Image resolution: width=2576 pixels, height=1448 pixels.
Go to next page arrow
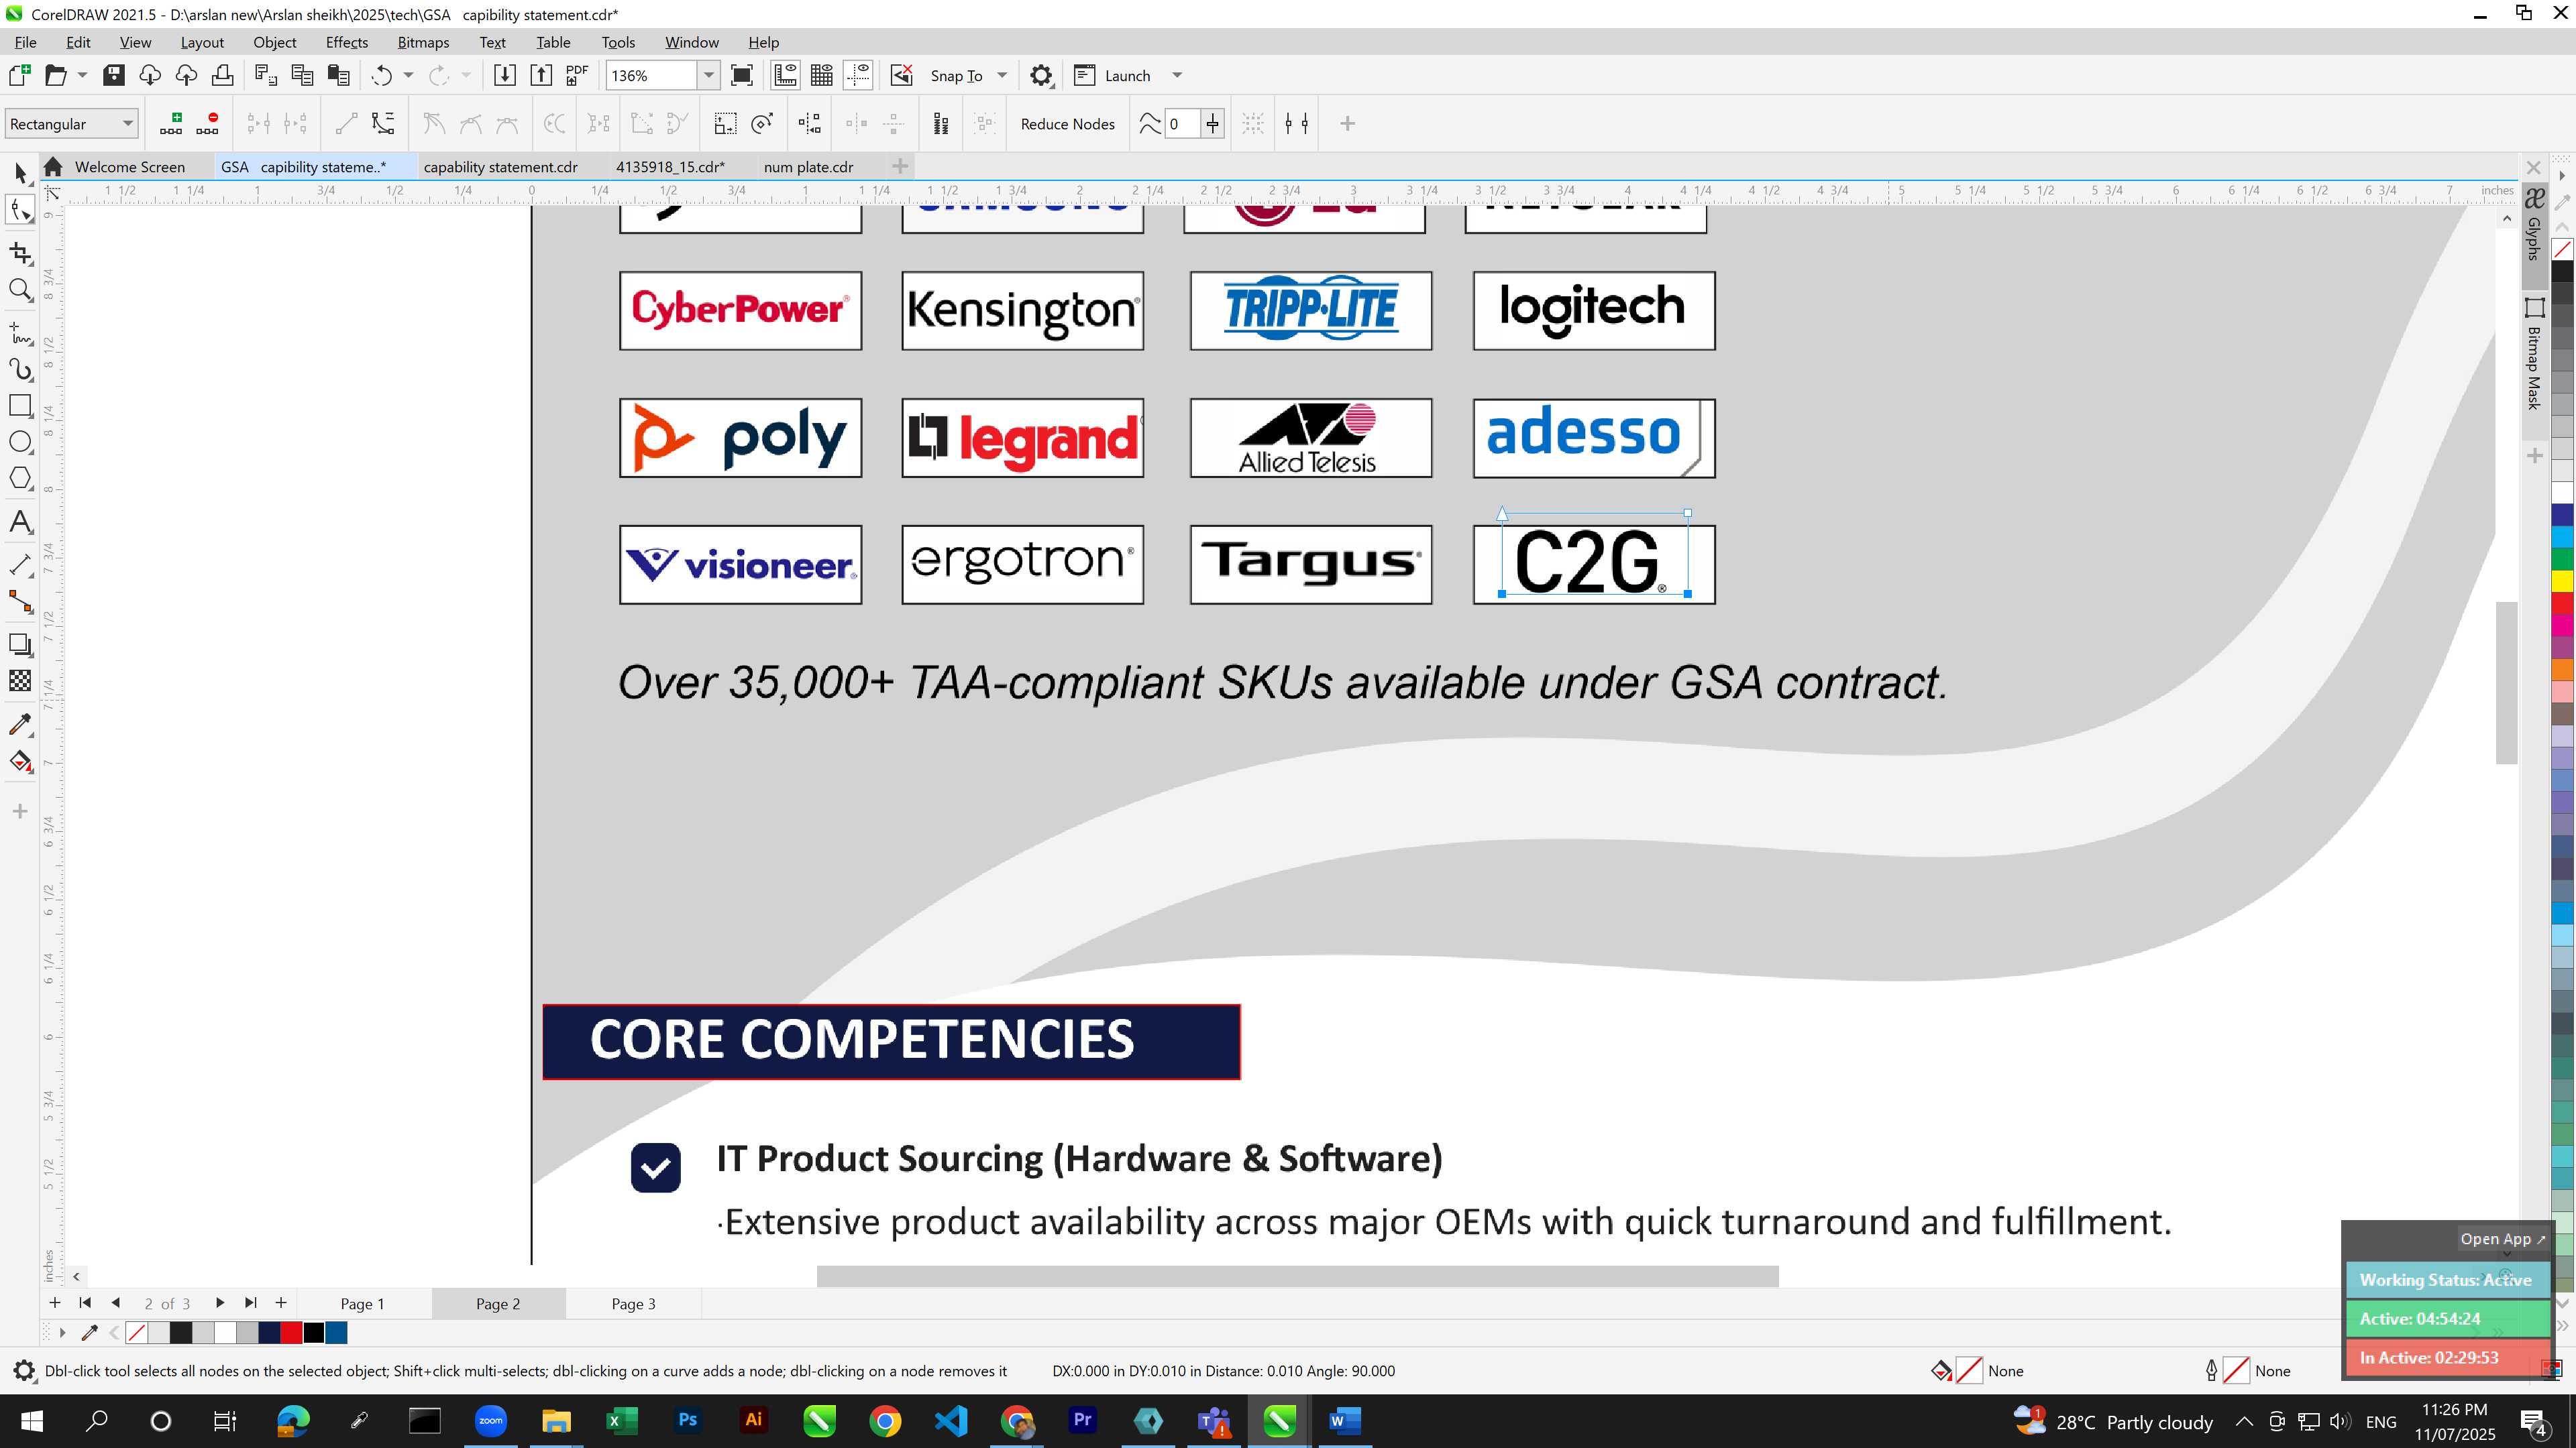tap(220, 1302)
